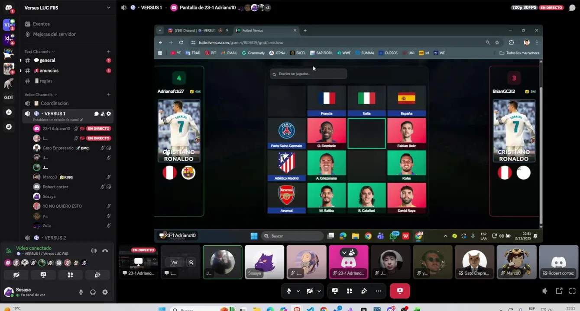Viewport: 580px width, 311px height.
Task: Focus Gato Empre... cat avatar tile
Action: tap(474, 262)
